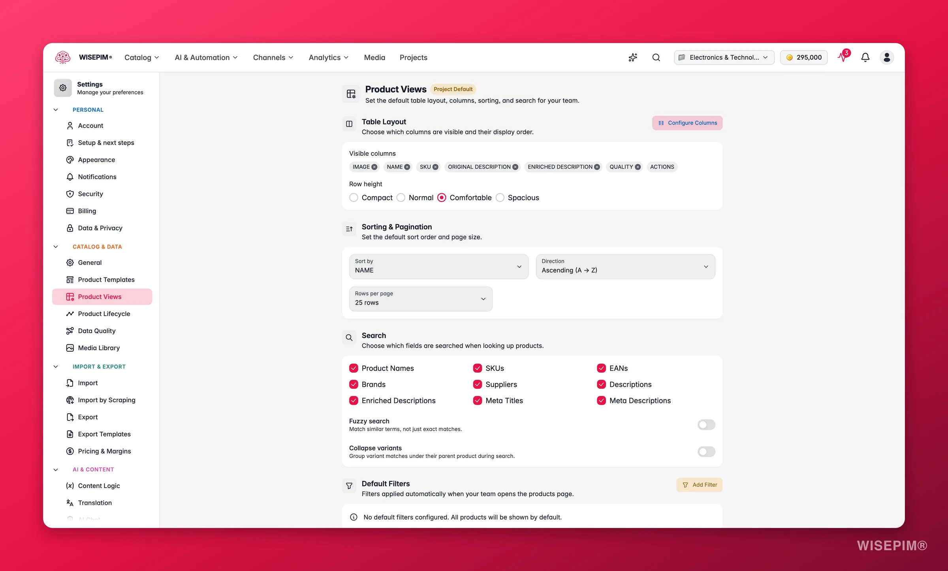Uncheck the Suppliers checkbox
Viewport: 948px width, 571px height.
tap(478, 384)
